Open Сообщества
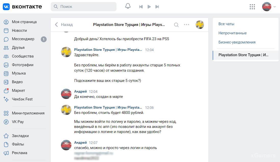 click(23, 56)
